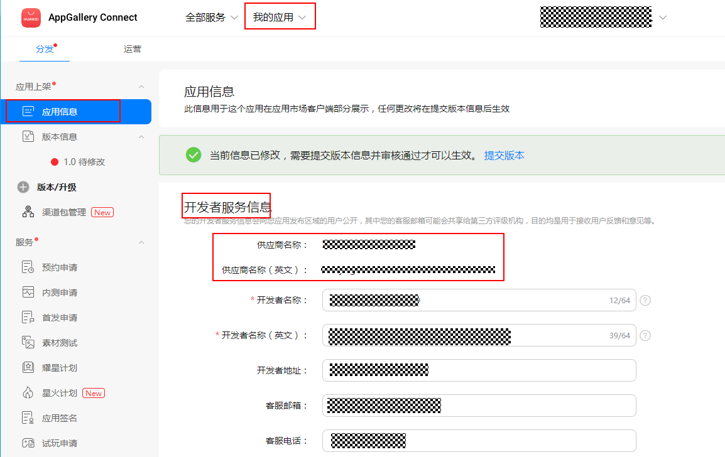Open the 我的应用 dropdown

coord(280,16)
